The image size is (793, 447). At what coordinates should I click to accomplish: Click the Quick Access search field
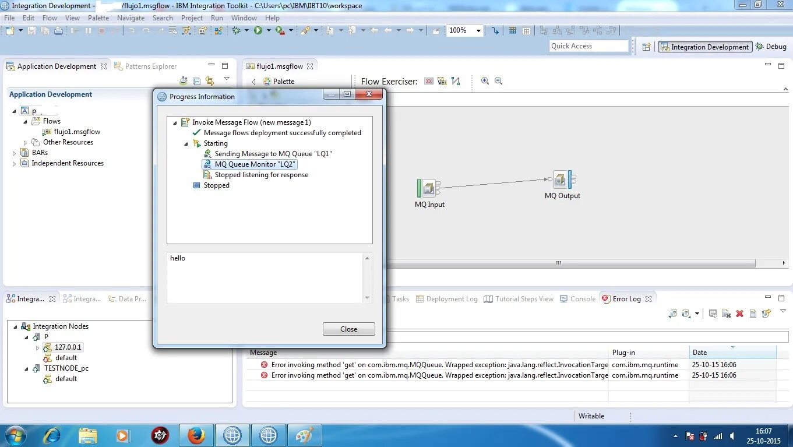point(588,46)
